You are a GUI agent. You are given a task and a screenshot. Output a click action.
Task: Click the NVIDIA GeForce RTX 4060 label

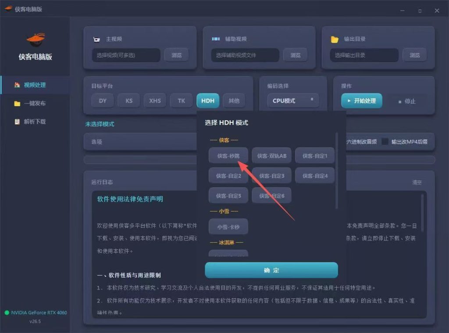(x=39, y=313)
